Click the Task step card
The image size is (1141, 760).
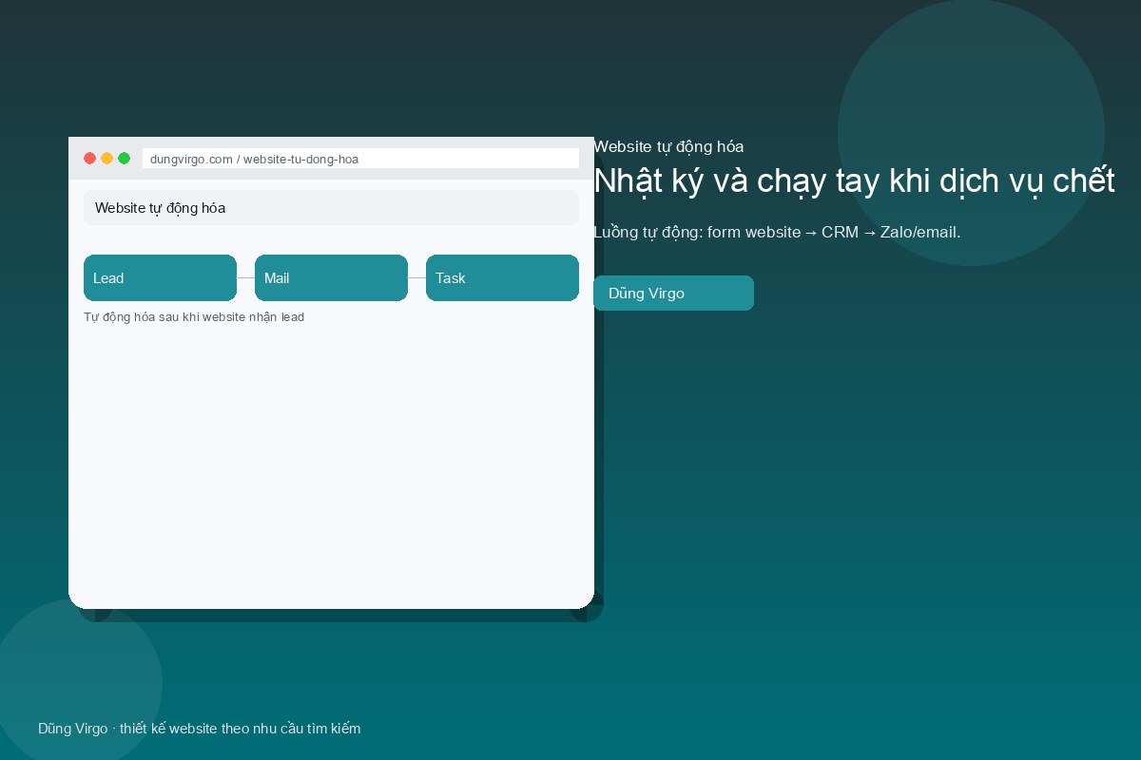tap(502, 277)
